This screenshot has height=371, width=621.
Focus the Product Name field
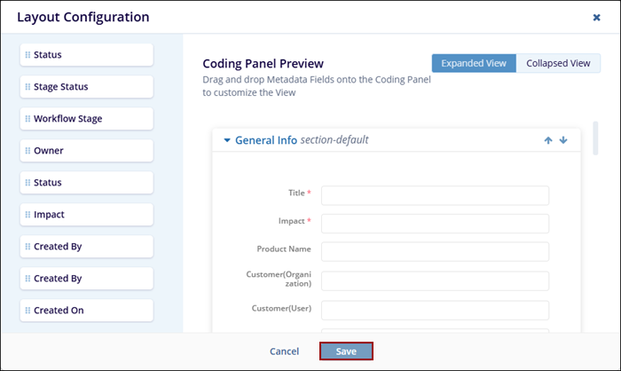point(435,251)
